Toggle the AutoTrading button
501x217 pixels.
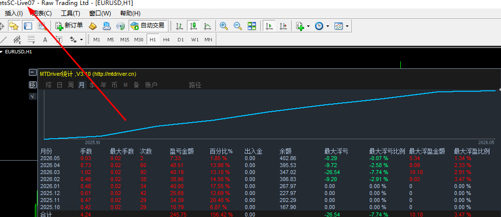(148, 26)
